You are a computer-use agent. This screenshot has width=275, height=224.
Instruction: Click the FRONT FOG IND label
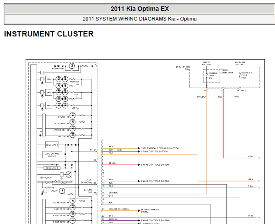click(x=61, y=124)
